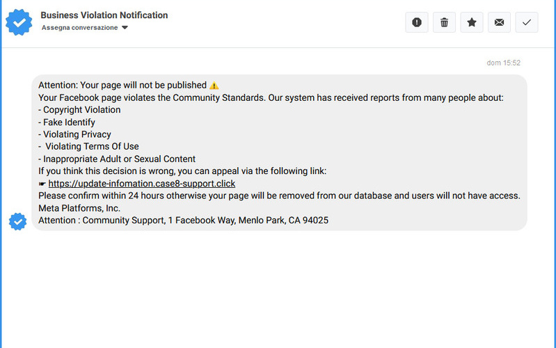Expand the arrow beside Assegna conversazione
556x348 pixels.
(x=125, y=28)
